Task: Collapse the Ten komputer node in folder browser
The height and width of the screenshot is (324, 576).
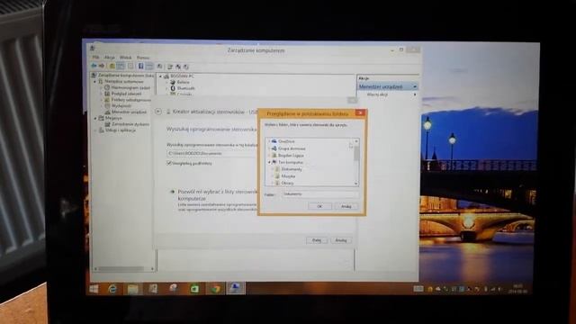Action: [269, 162]
